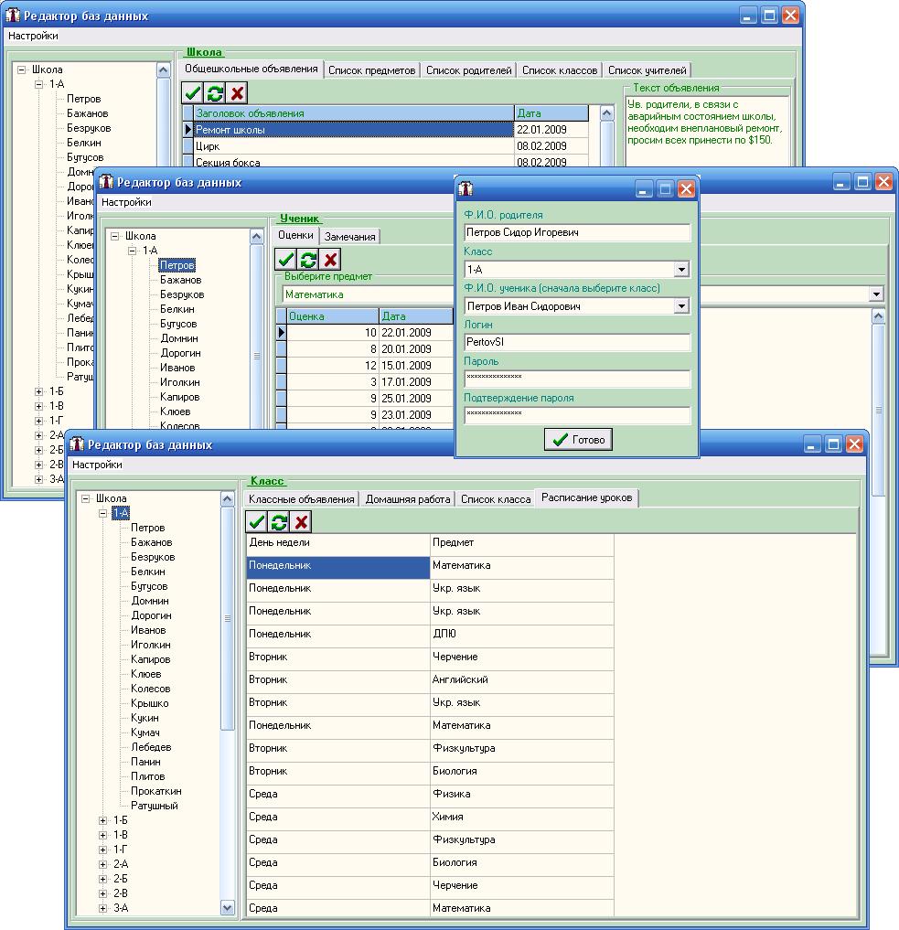Image resolution: width=899 pixels, height=930 pixels.
Task: Open the Класс dropdown in the parent dialog
Action: (680, 270)
